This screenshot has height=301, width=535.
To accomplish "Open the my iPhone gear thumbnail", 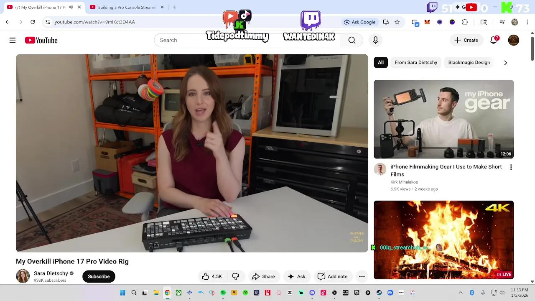I will click(x=444, y=119).
